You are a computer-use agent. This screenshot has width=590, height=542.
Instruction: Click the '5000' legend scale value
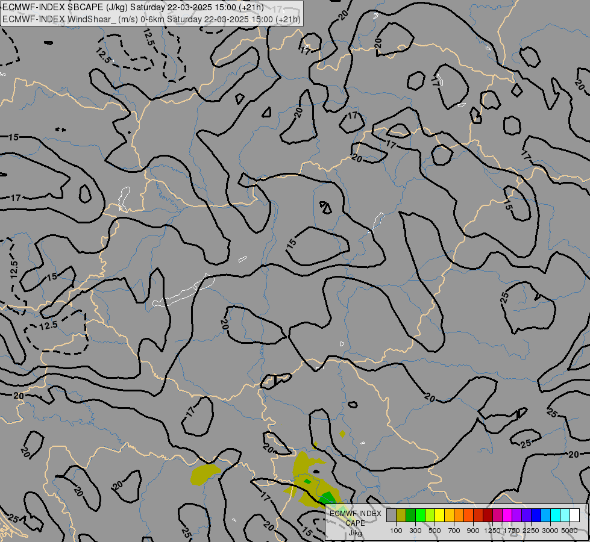click(x=570, y=531)
